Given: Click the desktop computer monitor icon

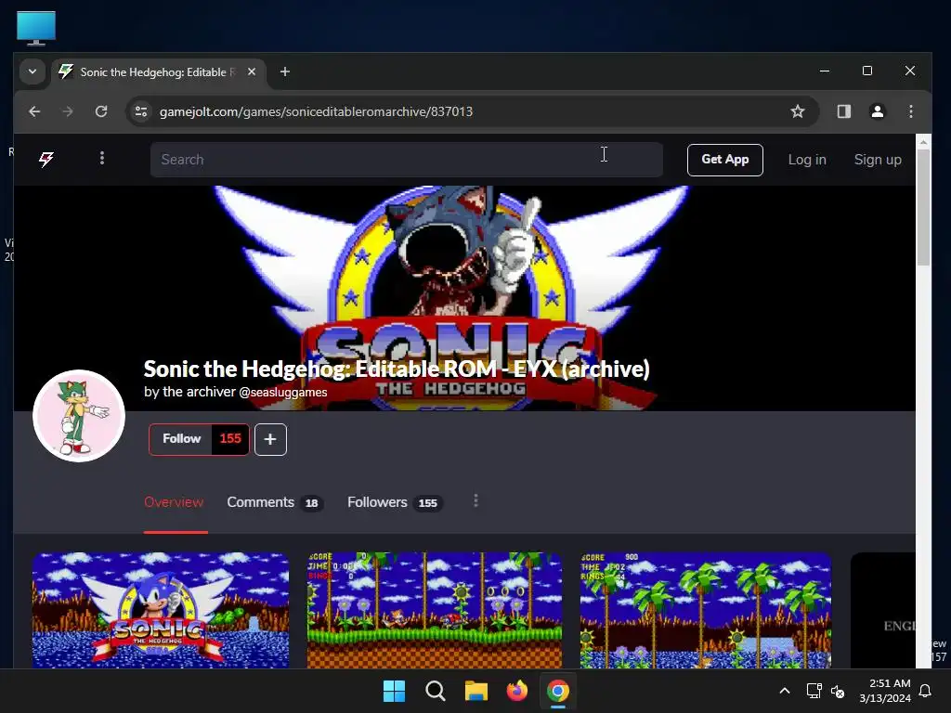Looking at the screenshot, I should point(36,28).
